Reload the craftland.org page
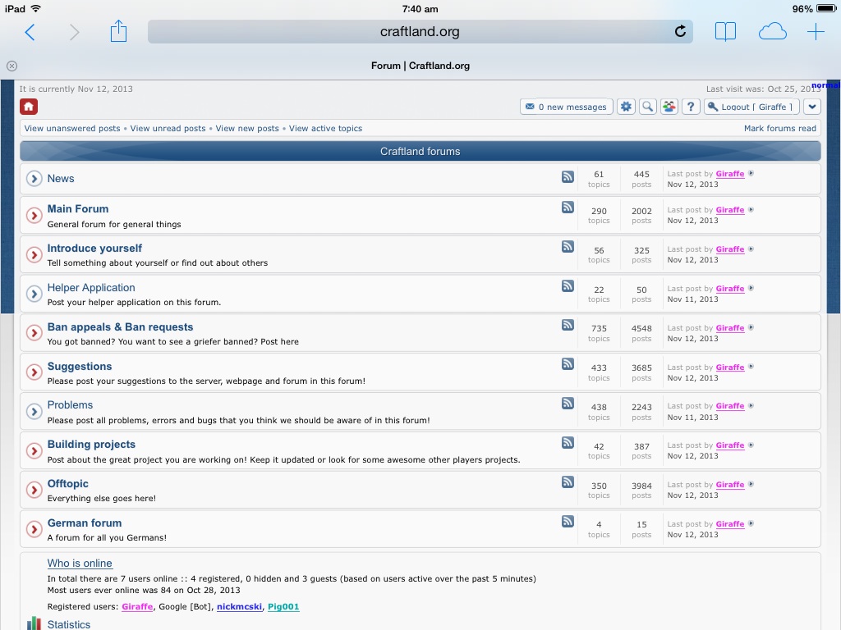The height and width of the screenshot is (630, 841). click(x=680, y=32)
